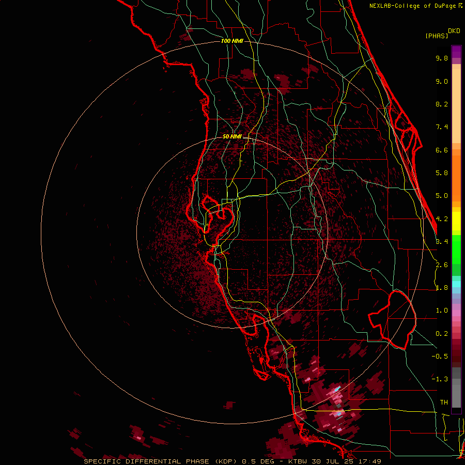
Task: Click the 9.8 scale value
Action: coord(442,58)
